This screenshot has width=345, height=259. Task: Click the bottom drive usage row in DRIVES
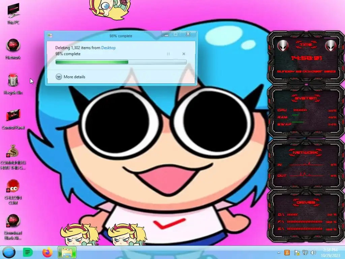(x=307, y=229)
